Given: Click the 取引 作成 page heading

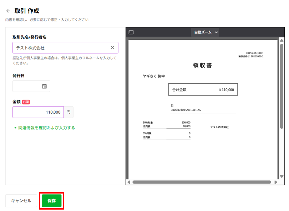Looking at the screenshot, I should [27, 11].
